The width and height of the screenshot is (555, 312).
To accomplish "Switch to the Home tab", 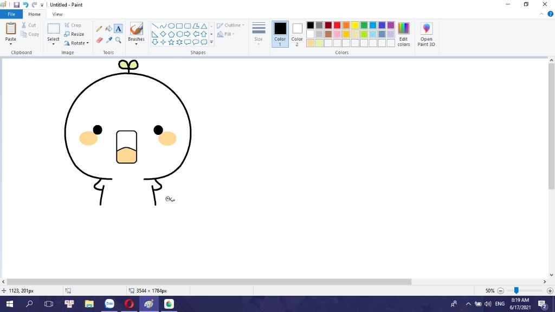I will click(34, 14).
